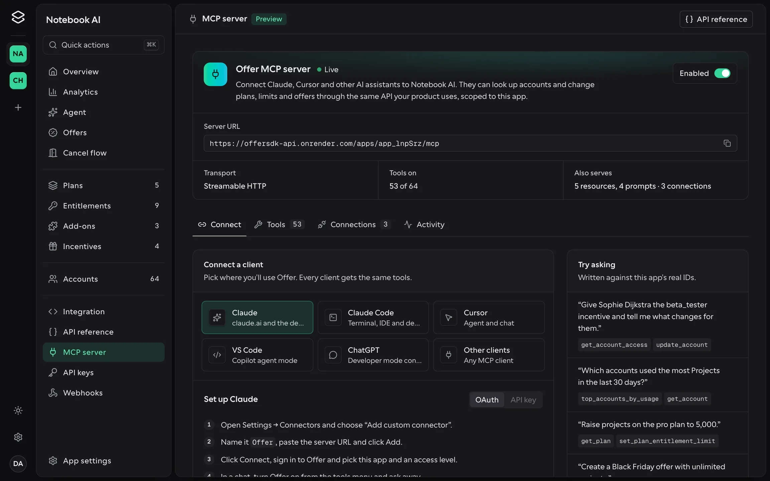This screenshot has width=770, height=481.
Task: View Incentives in sidebar
Action: tap(104, 247)
